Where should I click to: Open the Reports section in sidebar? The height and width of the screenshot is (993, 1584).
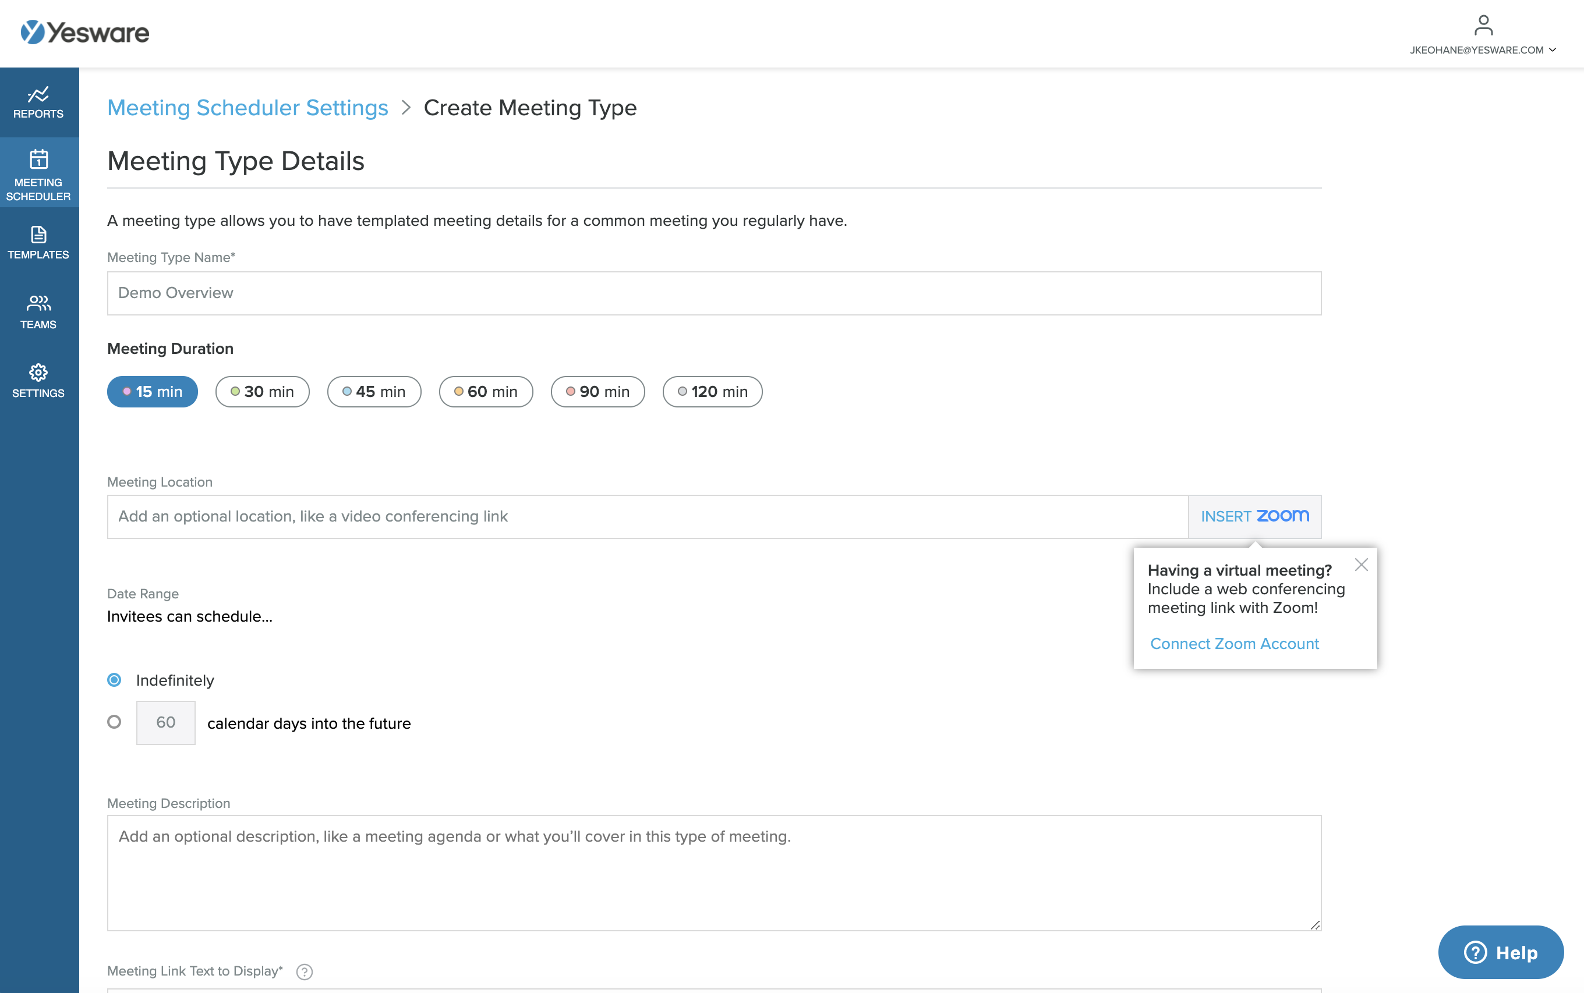pos(39,104)
